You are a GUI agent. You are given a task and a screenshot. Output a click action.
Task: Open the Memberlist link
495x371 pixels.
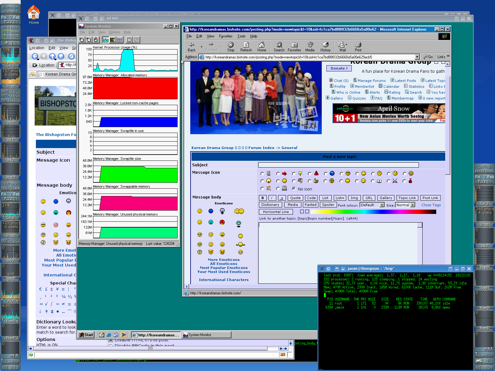(x=364, y=87)
